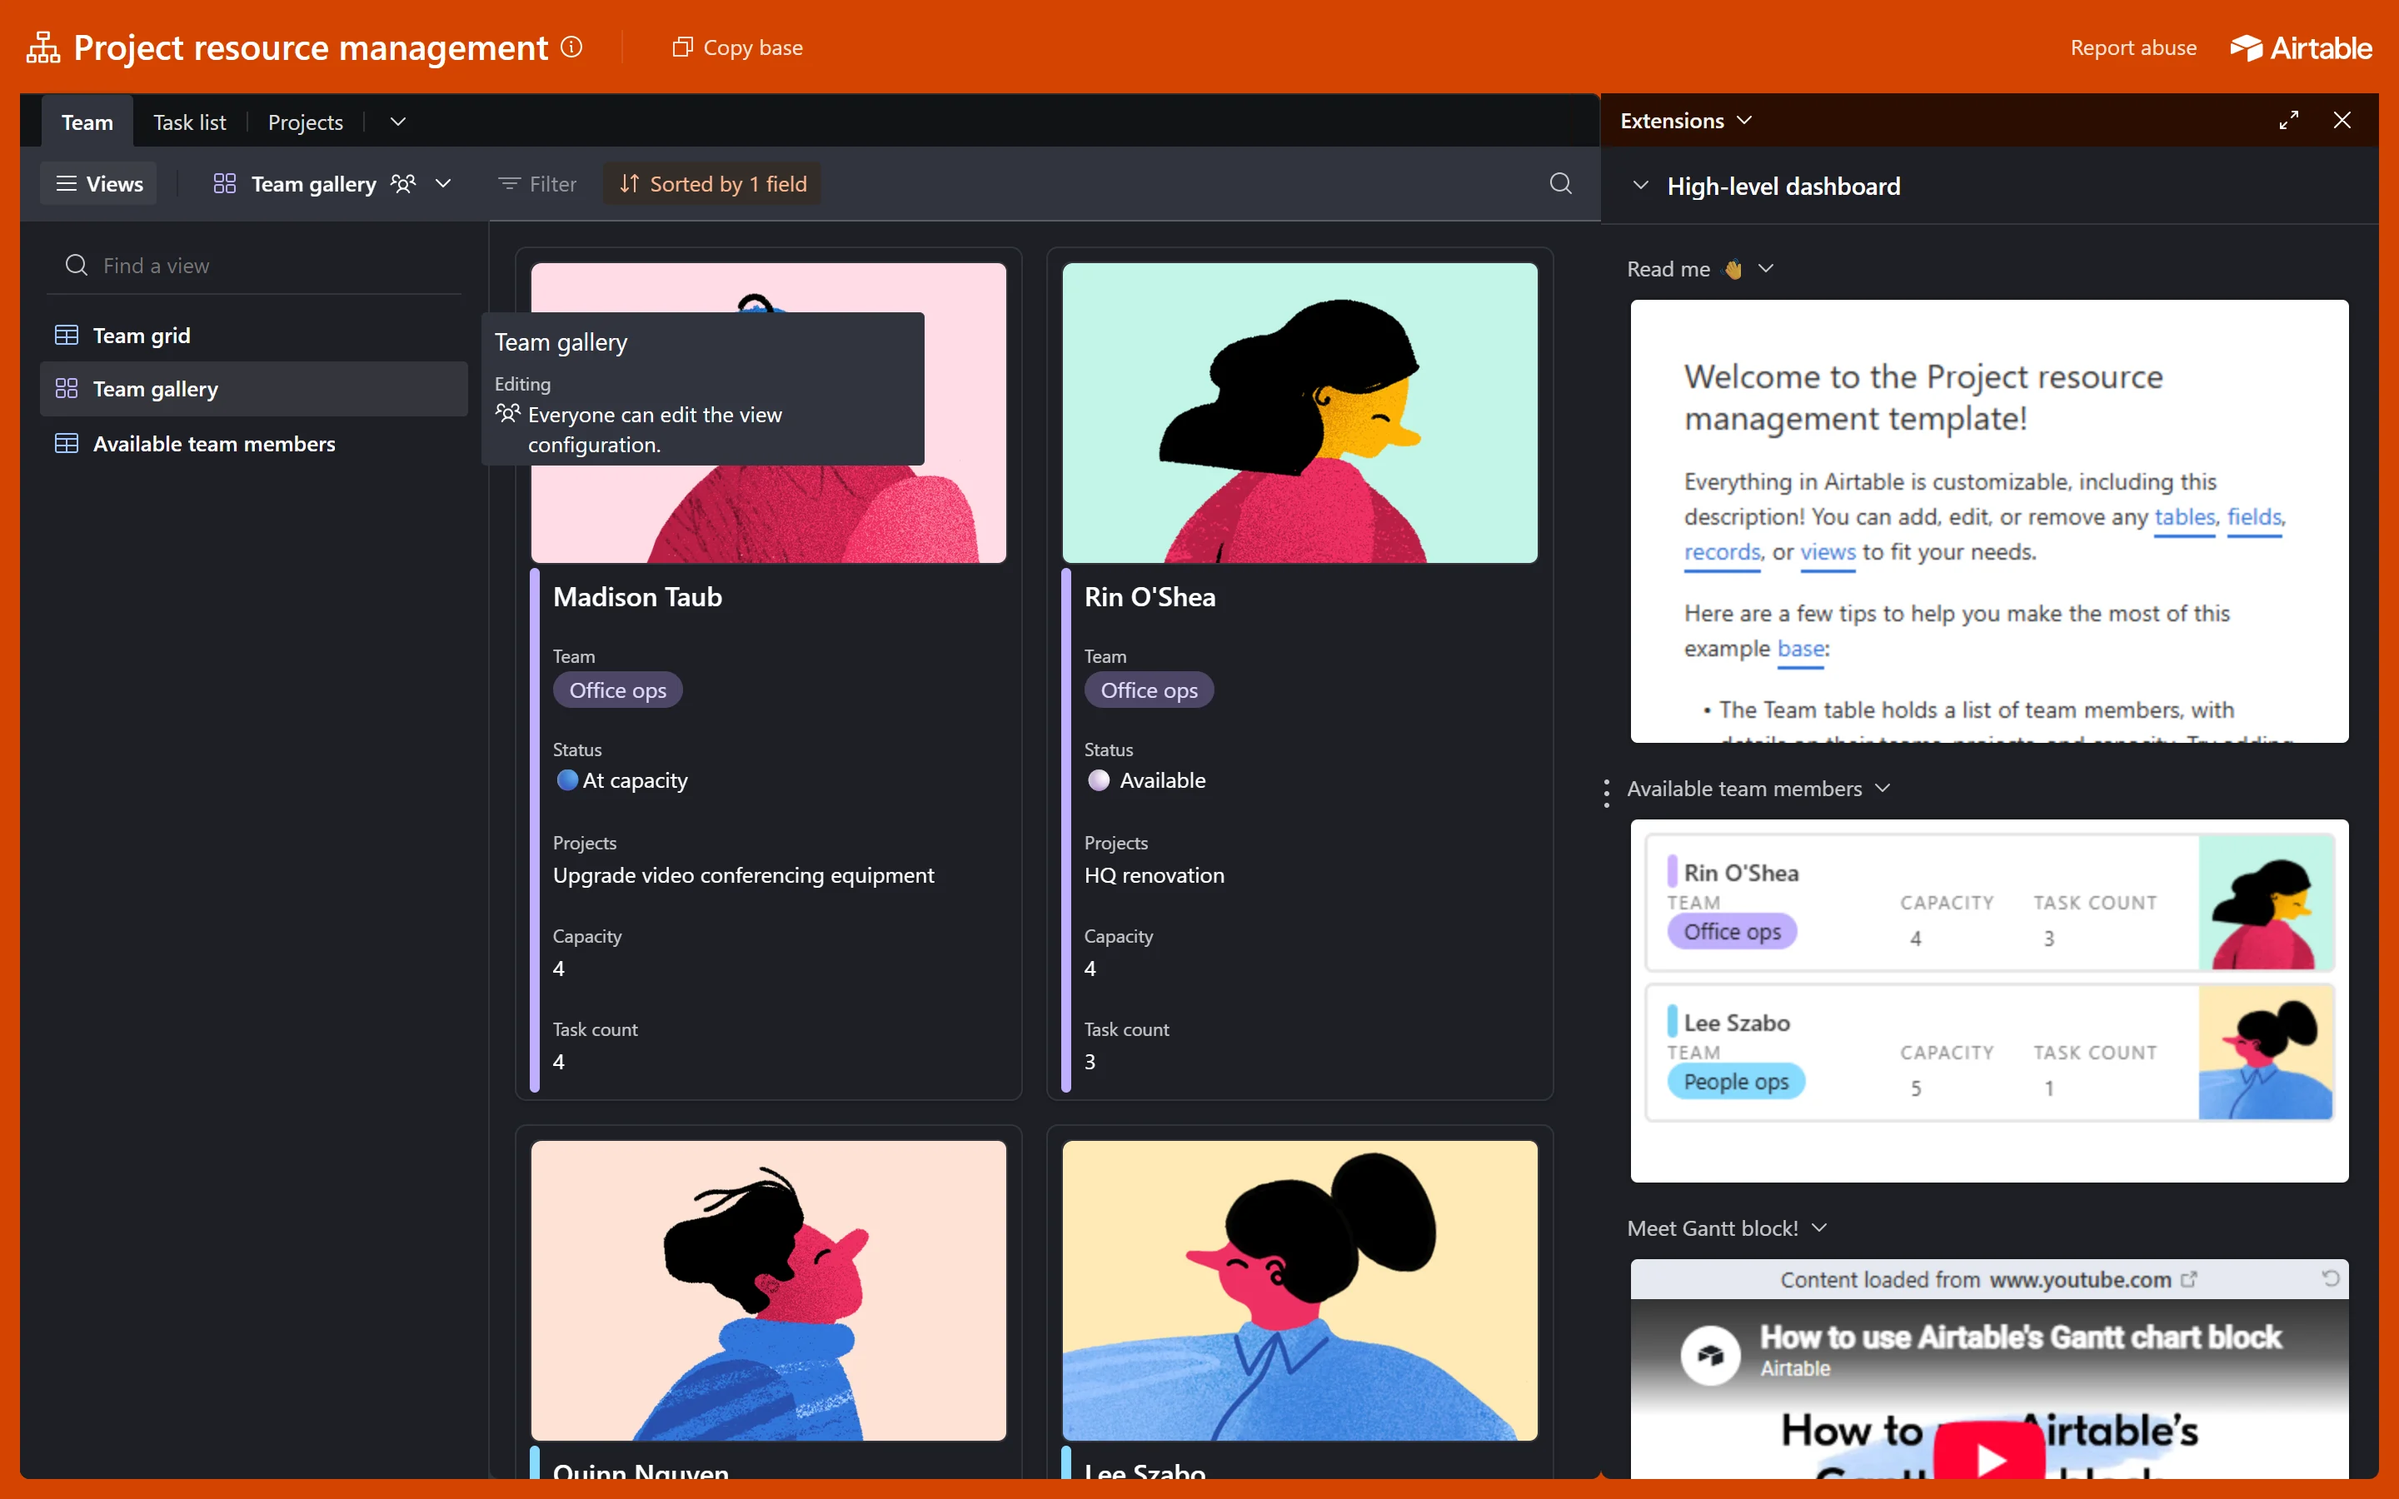Click the Office ops tag on Madison Taub's card
The image size is (2399, 1499).
[x=617, y=690]
